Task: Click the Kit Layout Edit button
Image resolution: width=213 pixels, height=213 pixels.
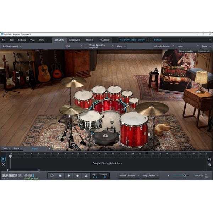Action: pos(204,51)
